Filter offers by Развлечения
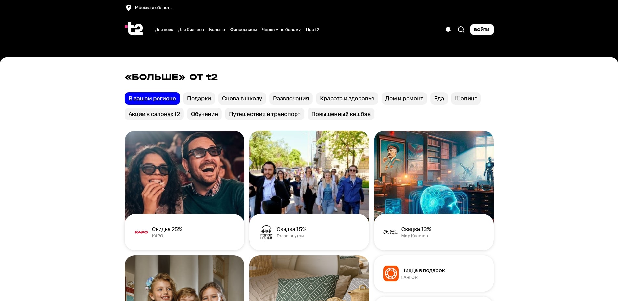Viewport: 618px width, 301px height. pos(291,98)
